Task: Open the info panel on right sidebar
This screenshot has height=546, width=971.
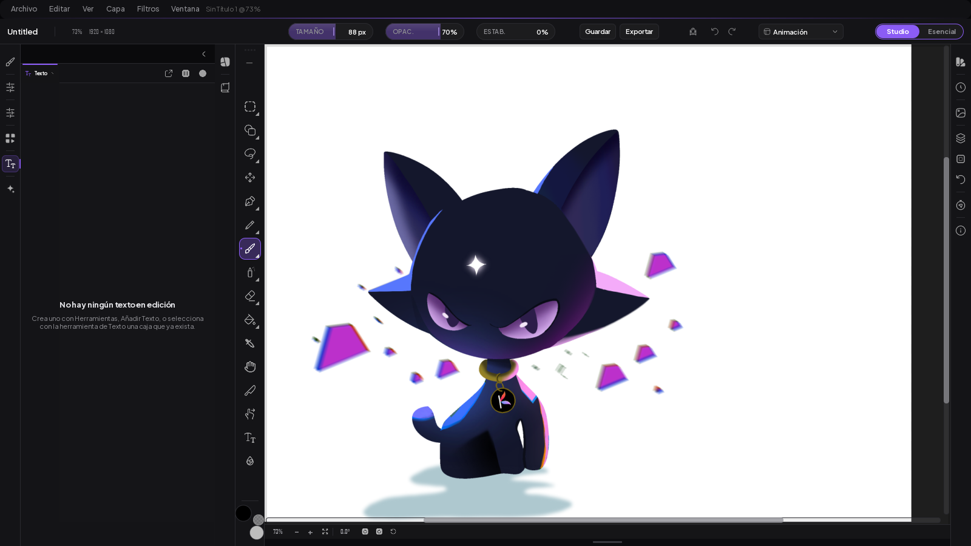Action: coord(961,231)
